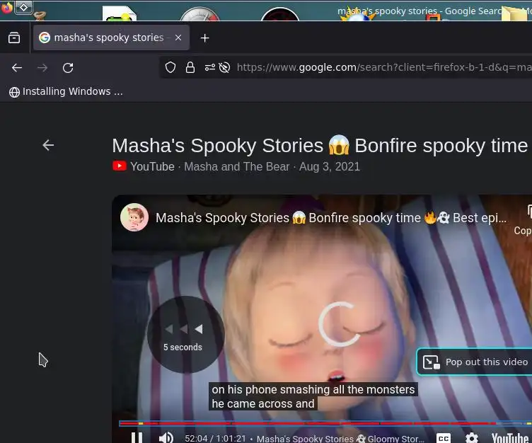The height and width of the screenshot is (443, 532).
Task: Open the Firefox View tab-list icon
Action: click(14, 38)
